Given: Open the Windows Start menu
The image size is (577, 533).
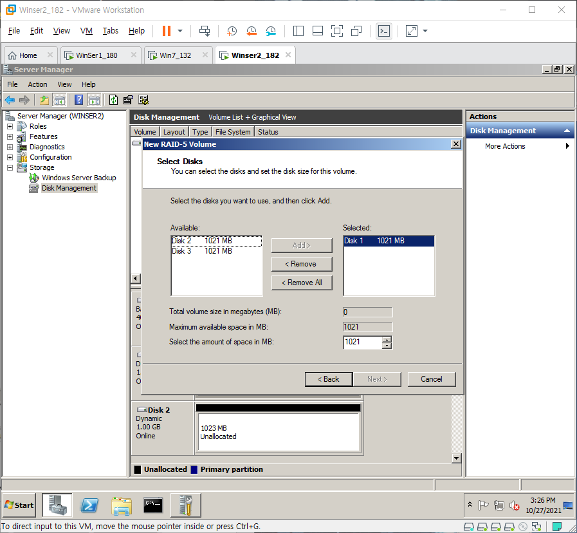Looking at the screenshot, I should 19,505.
